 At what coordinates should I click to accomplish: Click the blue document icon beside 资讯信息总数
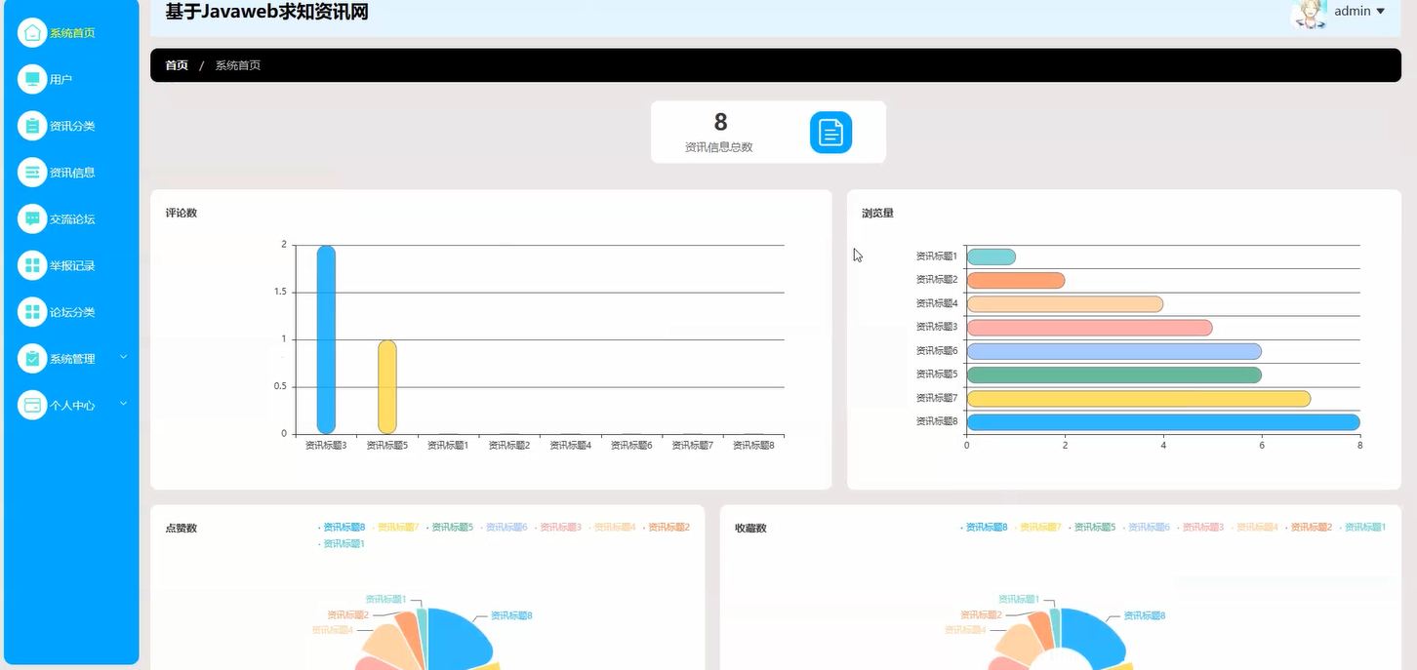(830, 133)
